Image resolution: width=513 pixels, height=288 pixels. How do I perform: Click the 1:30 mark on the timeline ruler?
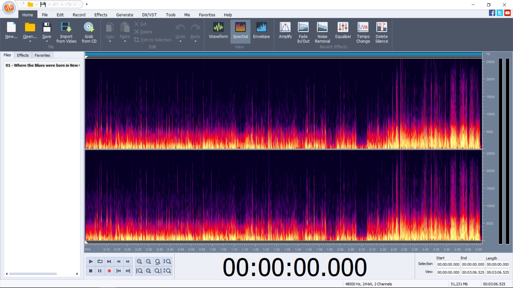[x=277, y=250]
